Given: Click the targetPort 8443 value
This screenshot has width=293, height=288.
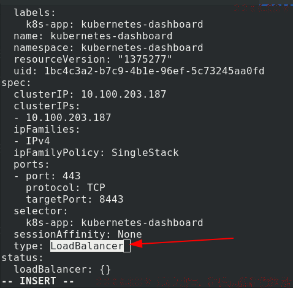Looking at the screenshot, I should tap(112, 200).
